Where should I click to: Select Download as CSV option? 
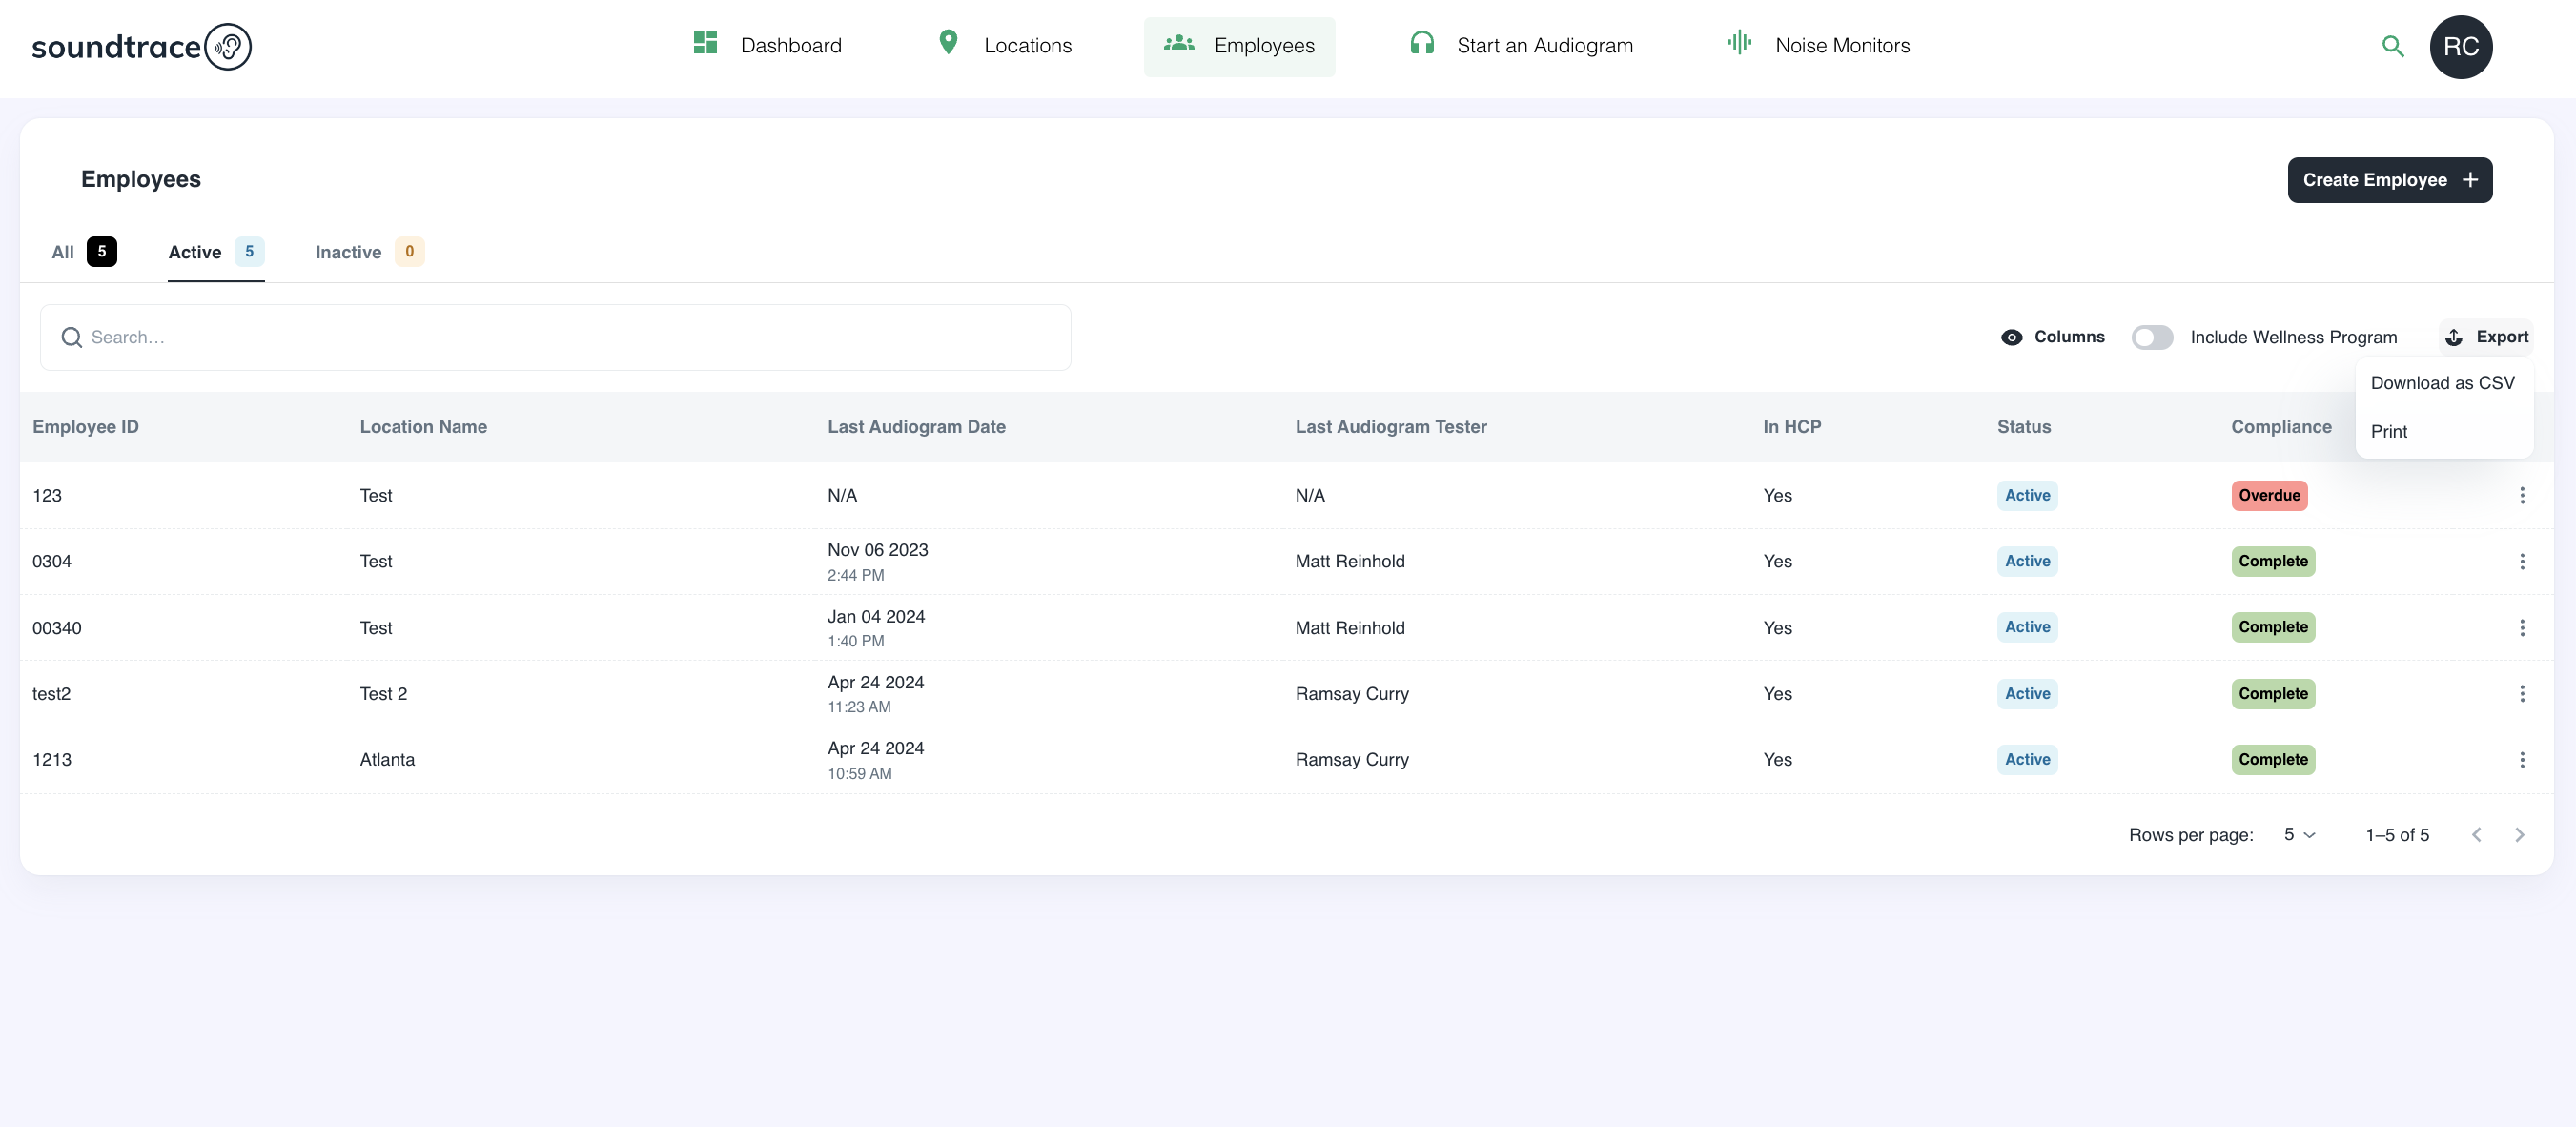[2441, 383]
